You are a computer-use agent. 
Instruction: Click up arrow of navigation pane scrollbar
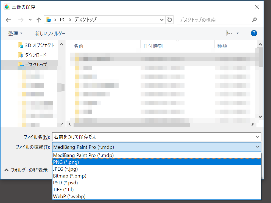(x=61, y=44)
